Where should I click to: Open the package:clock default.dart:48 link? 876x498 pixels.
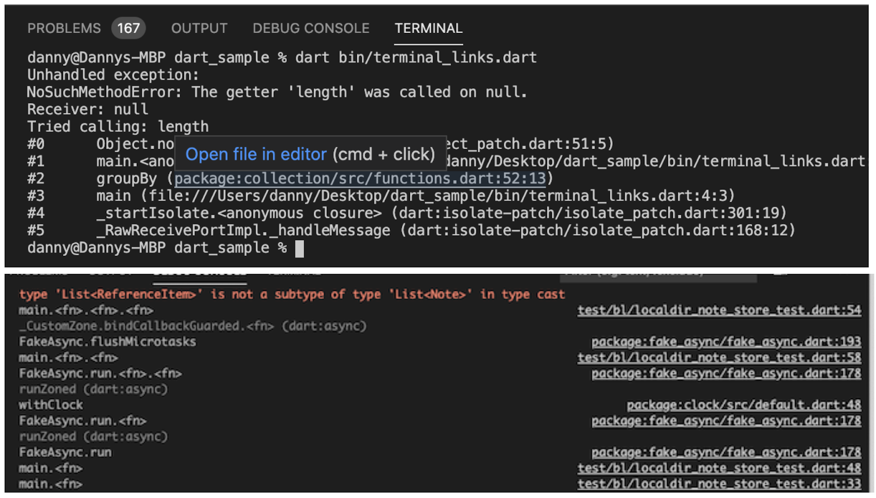(x=744, y=405)
